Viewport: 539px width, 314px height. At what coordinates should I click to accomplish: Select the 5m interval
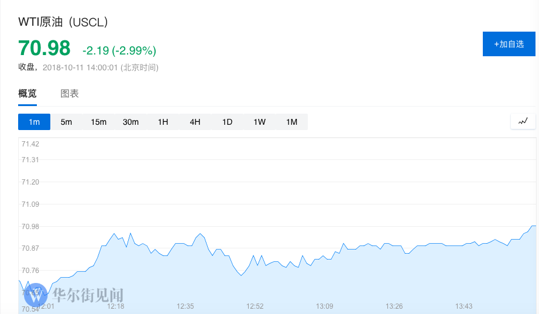66,122
